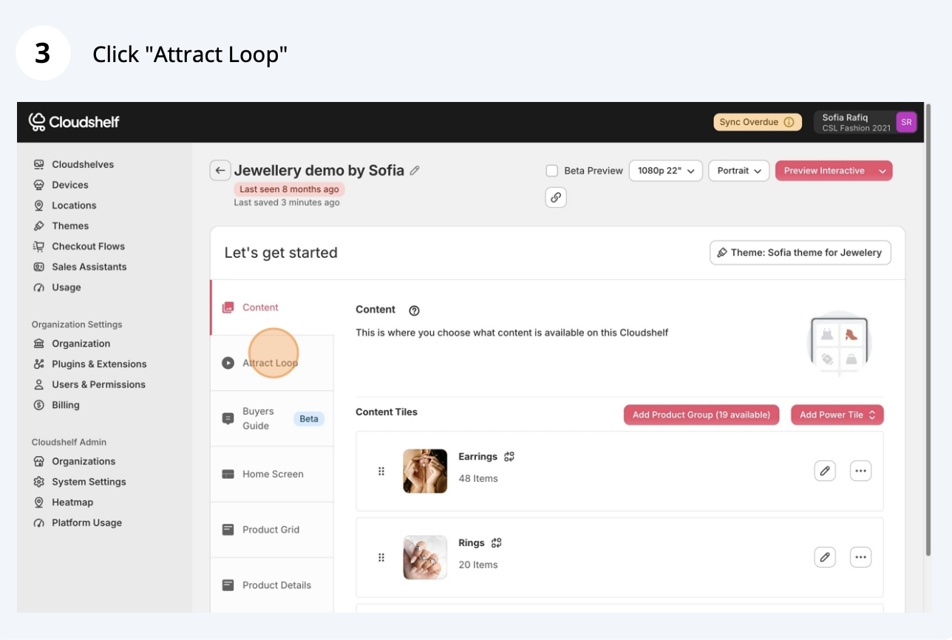Click the Themes brush icon
Screen dimensions: 952x640
pos(39,226)
